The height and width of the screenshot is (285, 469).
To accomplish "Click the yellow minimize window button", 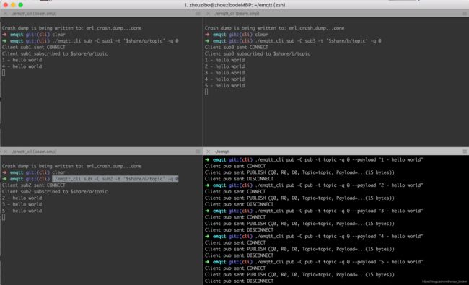I will pyautogui.click(x=13, y=5).
